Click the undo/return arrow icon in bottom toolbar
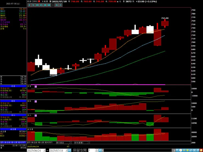 pyautogui.click(x=191, y=150)
